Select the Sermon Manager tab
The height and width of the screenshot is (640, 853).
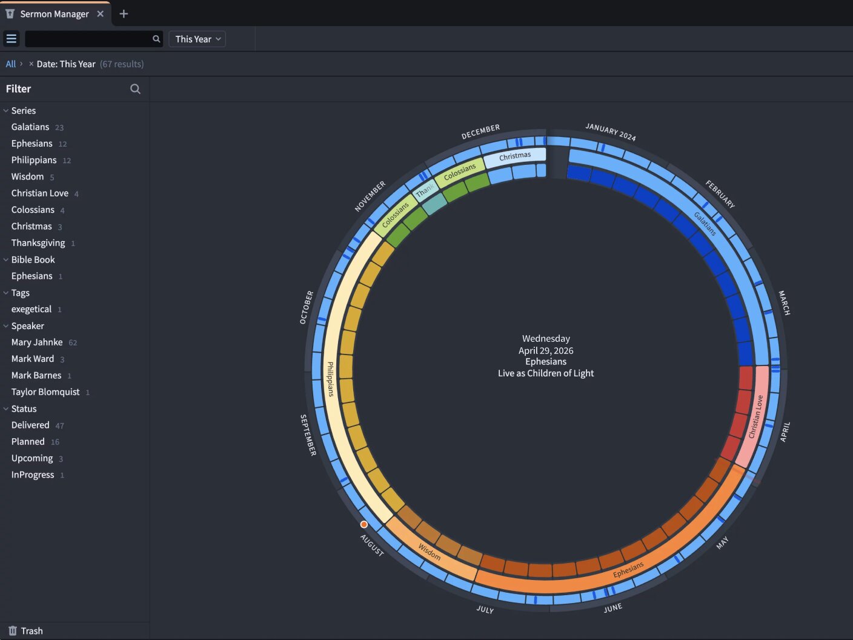[x=55, y=14]
